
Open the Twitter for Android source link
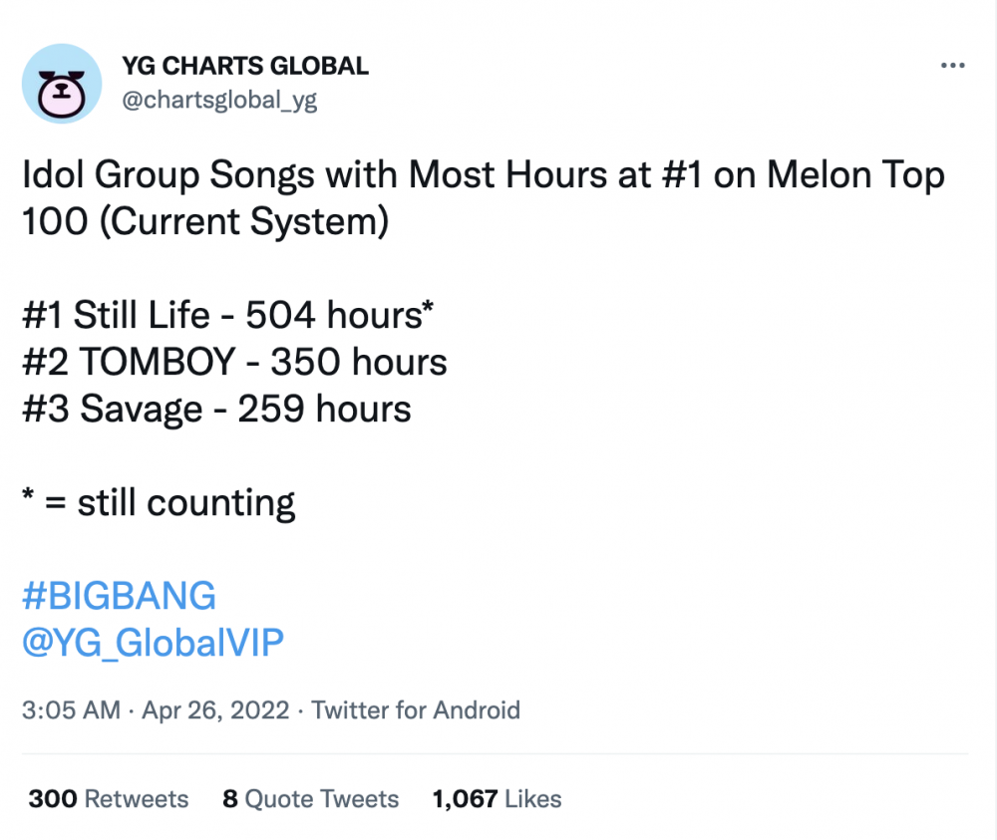point(416,709)
